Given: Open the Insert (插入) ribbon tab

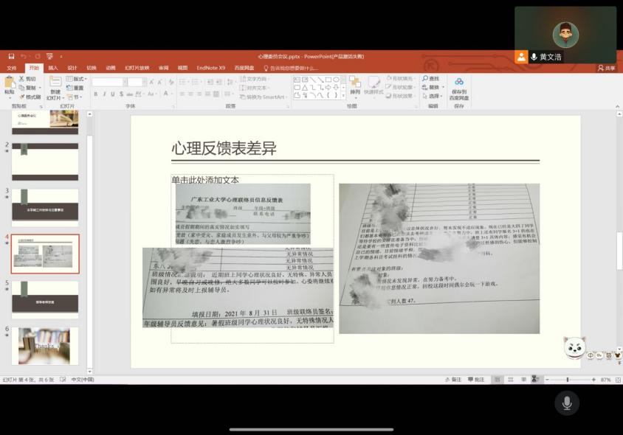Looking at the screenshot, I should 53,68.
